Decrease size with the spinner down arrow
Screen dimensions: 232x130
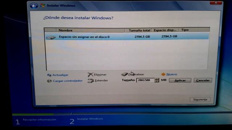click(x=157, y=81)
